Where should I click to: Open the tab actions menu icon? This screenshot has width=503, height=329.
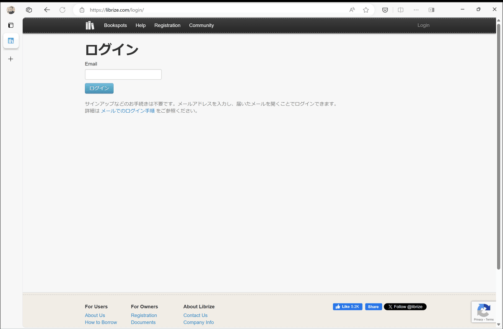pyautogui.click(x=11, y=25)
